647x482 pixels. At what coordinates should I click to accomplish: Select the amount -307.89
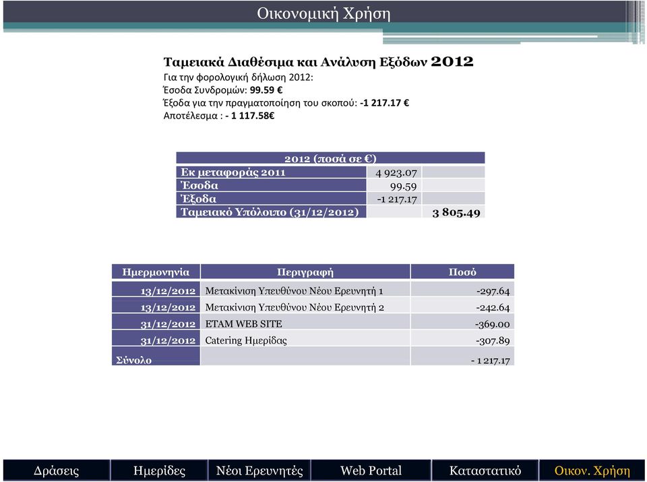point(493,341)
